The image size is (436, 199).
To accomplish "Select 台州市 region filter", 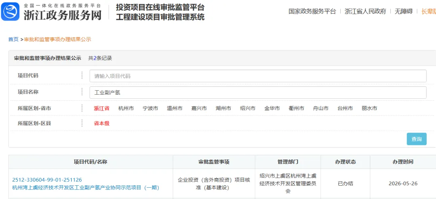I will 345,108.
